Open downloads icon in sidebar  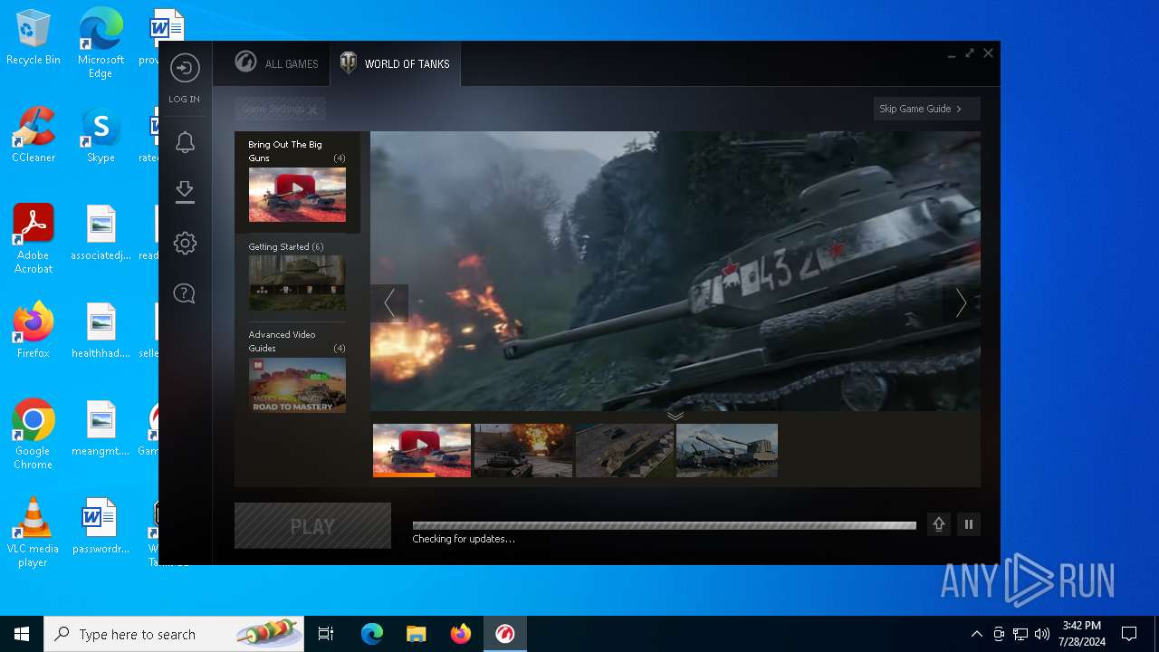pyautogui.click(x=185, y=191)
